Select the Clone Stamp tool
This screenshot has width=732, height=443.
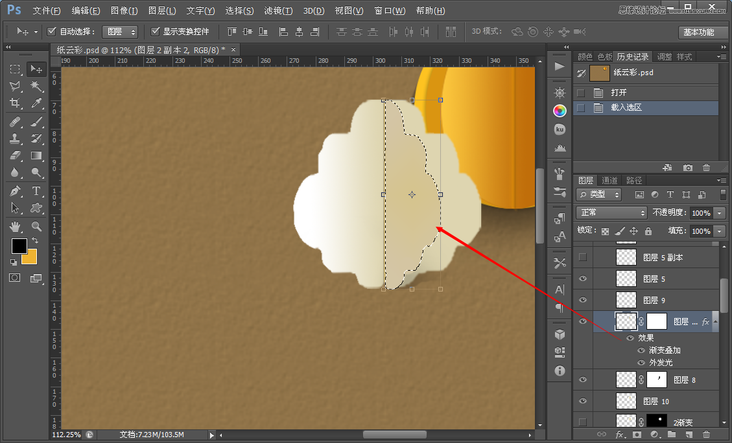(15, 139)
